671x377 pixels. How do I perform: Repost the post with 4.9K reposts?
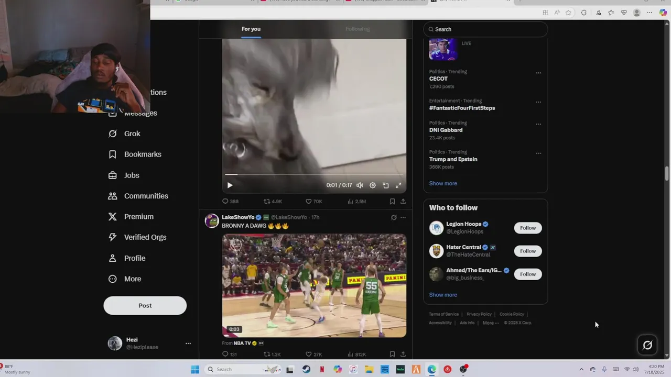click(273, 201)
